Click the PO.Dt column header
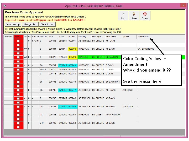189x141 pixels. pos(63,37)
